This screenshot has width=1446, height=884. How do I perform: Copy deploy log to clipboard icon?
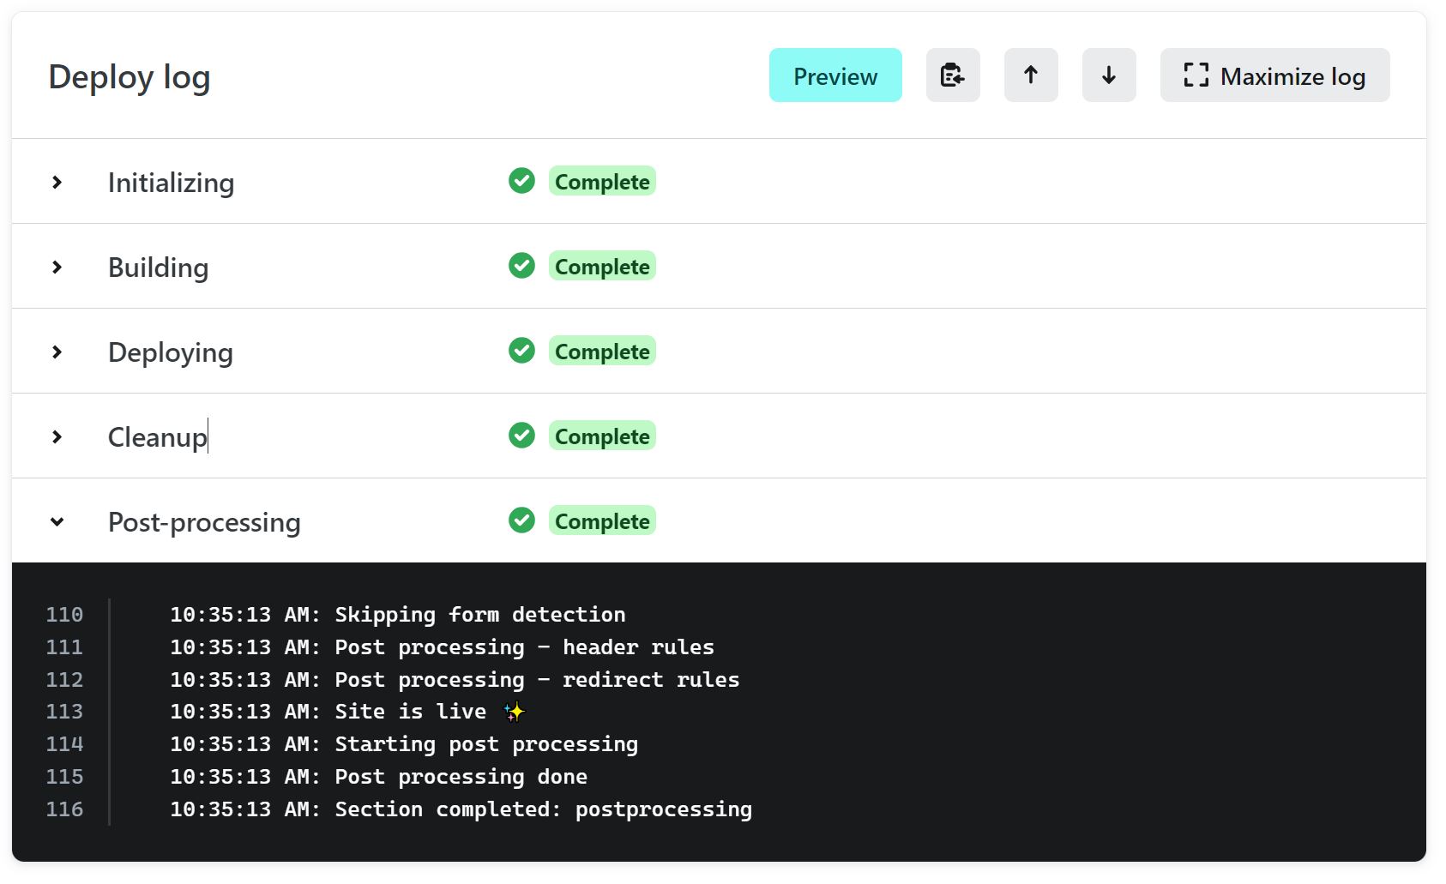click(x=952, y=75)
